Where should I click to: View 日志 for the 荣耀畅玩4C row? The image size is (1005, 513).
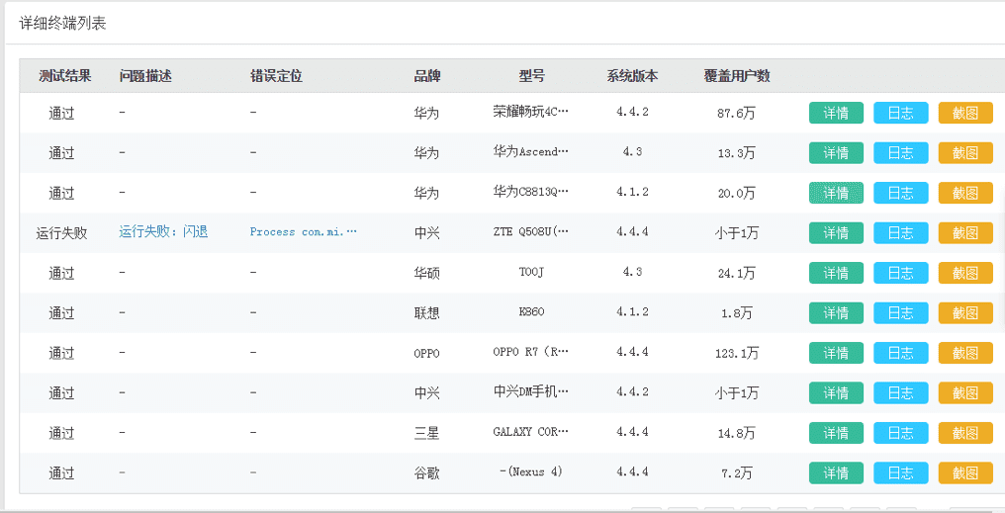click(900, 114)
